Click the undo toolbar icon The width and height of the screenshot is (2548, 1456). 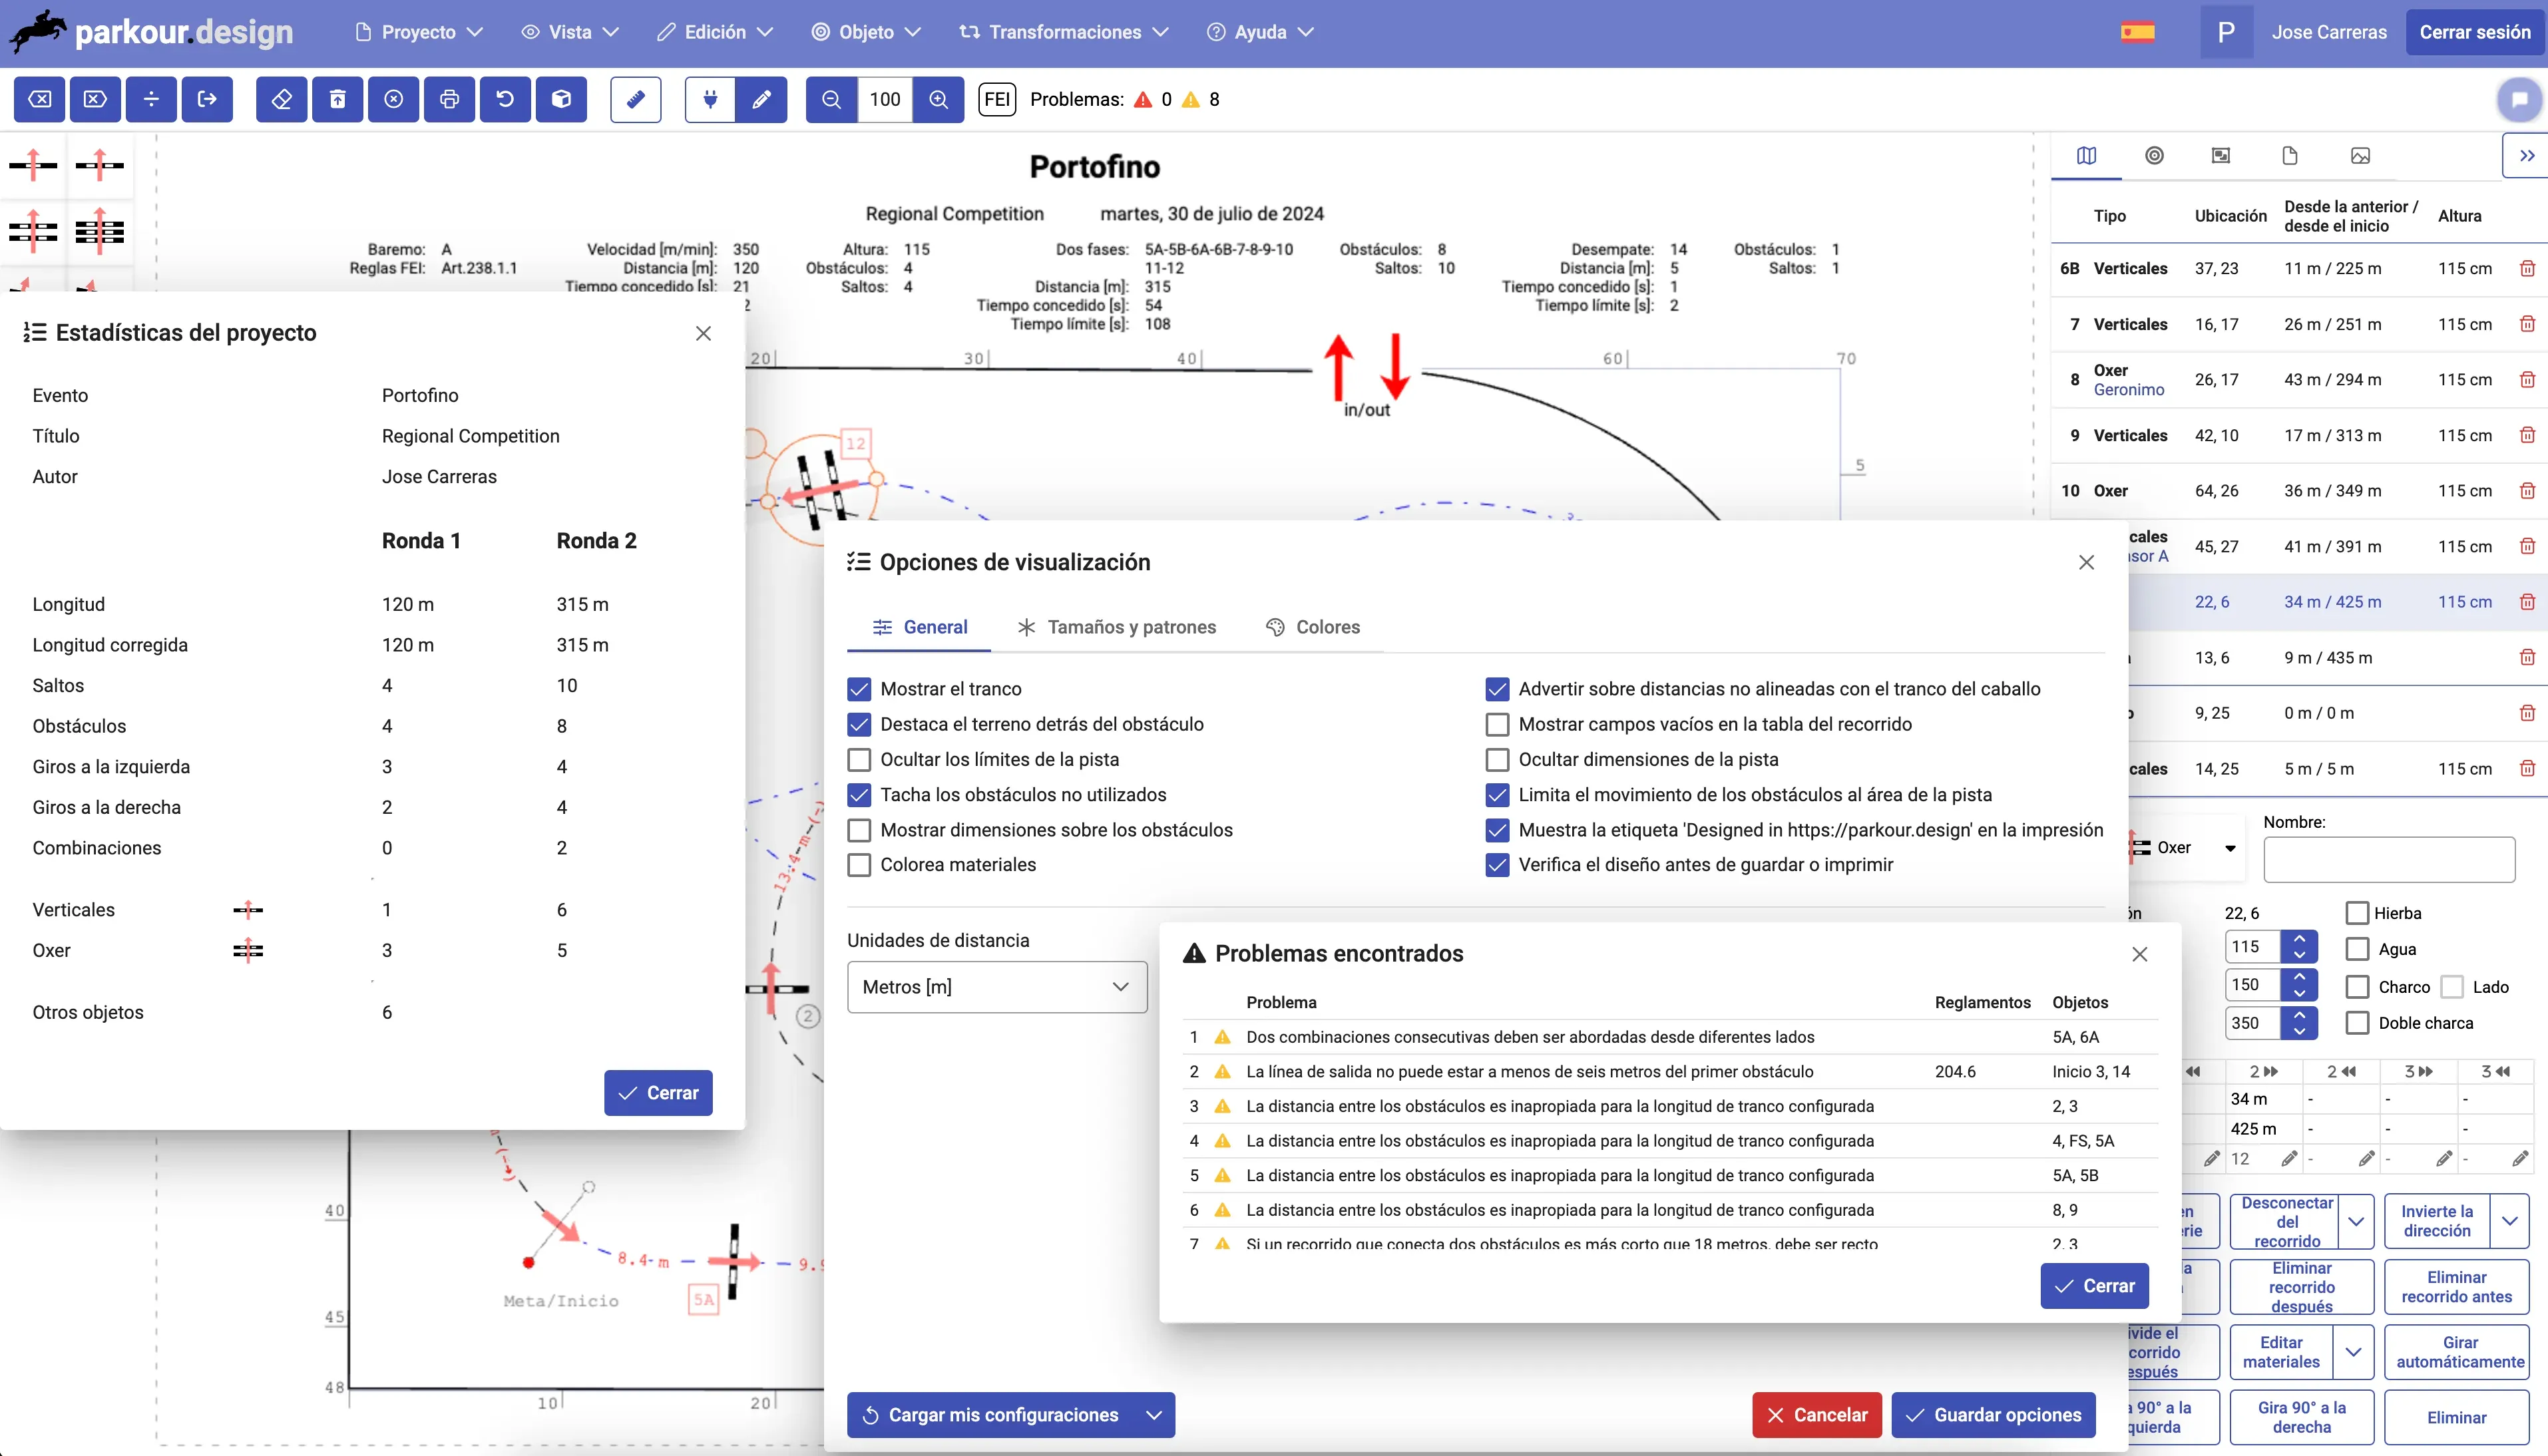click(x=506, y=99)
